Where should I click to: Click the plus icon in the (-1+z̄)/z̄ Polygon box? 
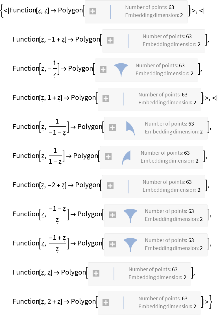click(x=112, y=244)
